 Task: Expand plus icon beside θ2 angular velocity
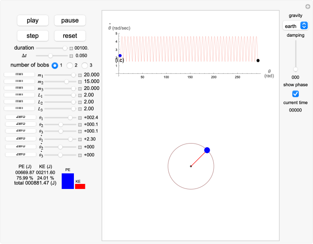80,147
